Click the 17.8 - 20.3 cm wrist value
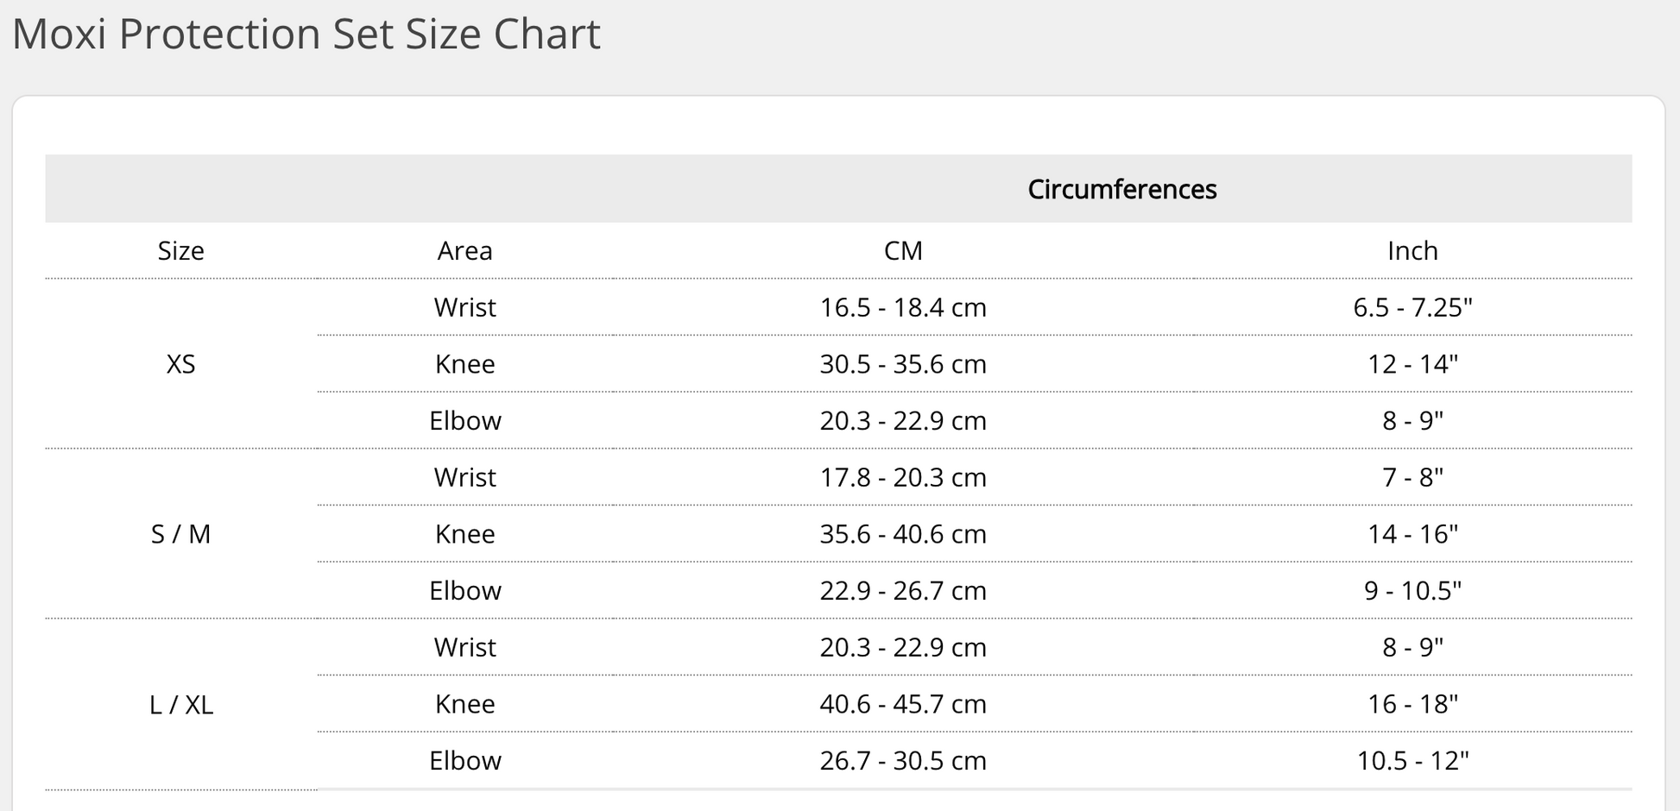Image resolution: width=1680 pixels, height=811 pixels. coord(903,477)
